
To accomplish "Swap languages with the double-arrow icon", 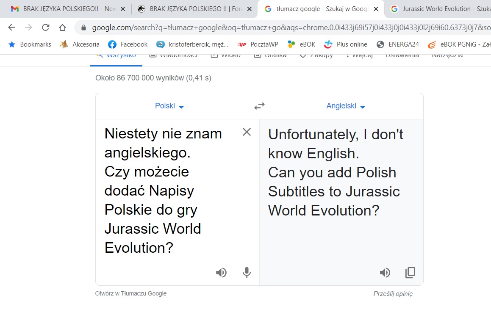I will 259,106.
